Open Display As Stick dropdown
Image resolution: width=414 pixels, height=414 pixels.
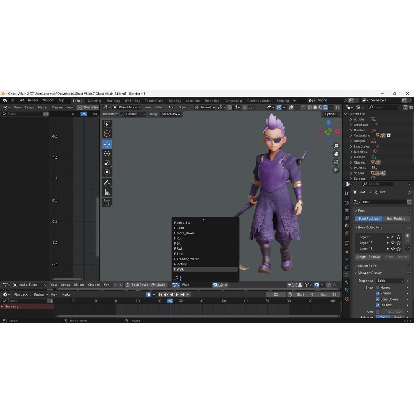390,281
